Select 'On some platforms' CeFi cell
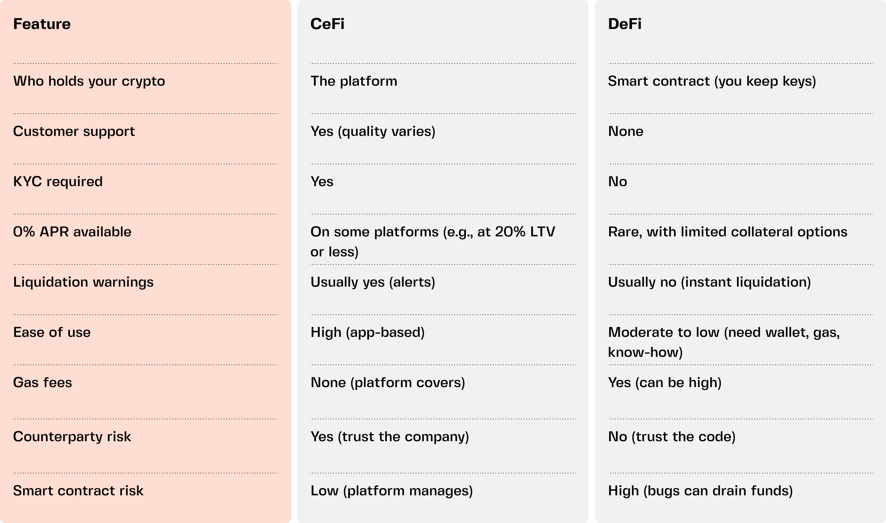Screen dimensions: 886x523 click(432, 242)
